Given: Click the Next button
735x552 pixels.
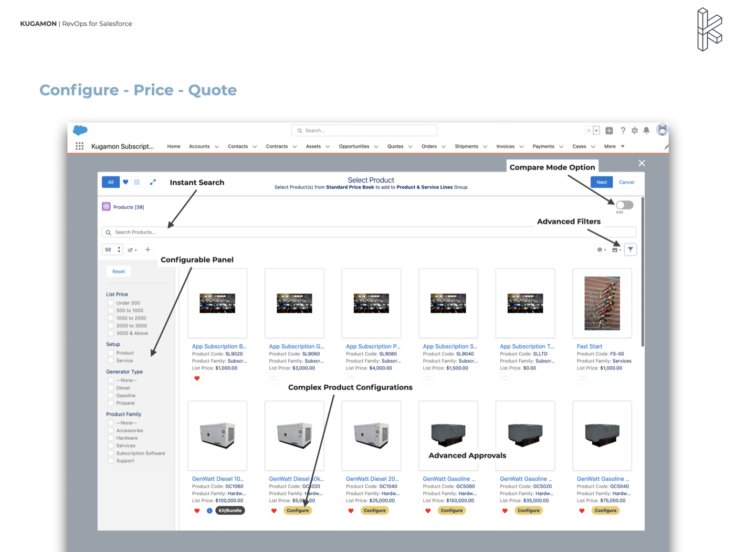Looking at the screenshot, I should [601, 182].
